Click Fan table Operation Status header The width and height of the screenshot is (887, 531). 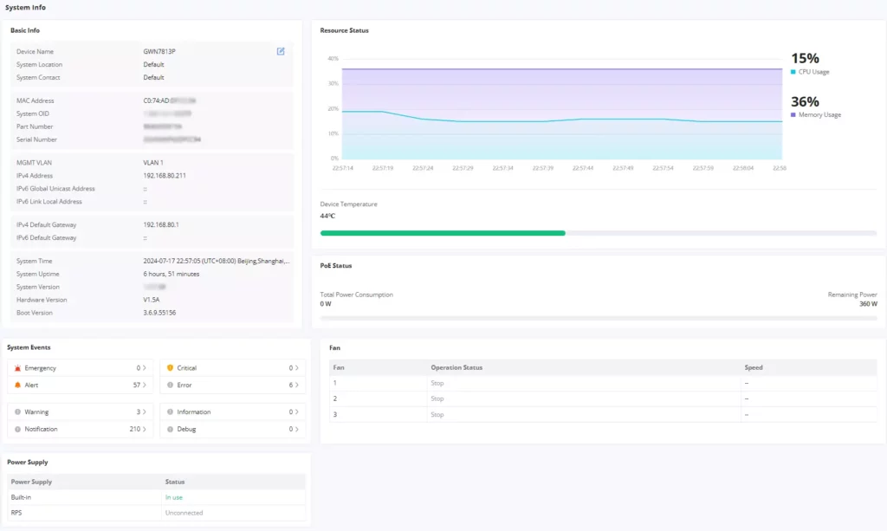click(456, 367)
